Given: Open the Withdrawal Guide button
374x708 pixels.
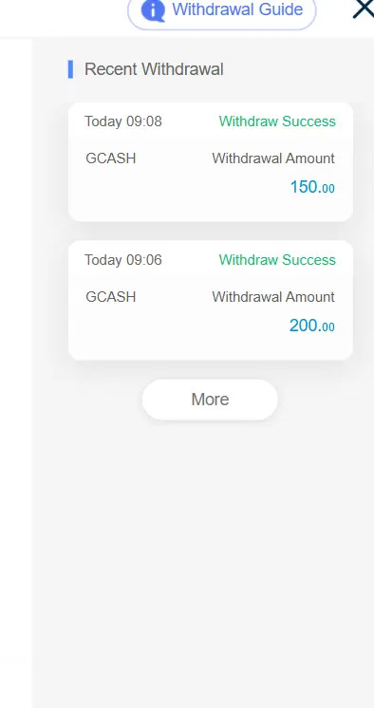Looking at the screenshot, I should (x=222, y=12).
